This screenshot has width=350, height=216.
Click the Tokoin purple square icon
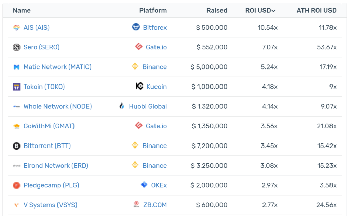(16, 87)
